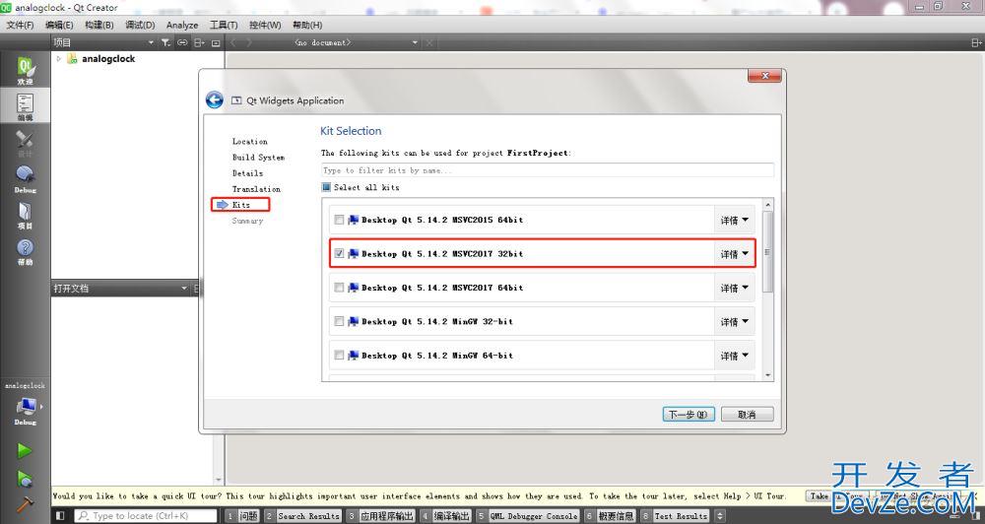
Task: Open the Help (帮助) mode
Action: (26, 251)
